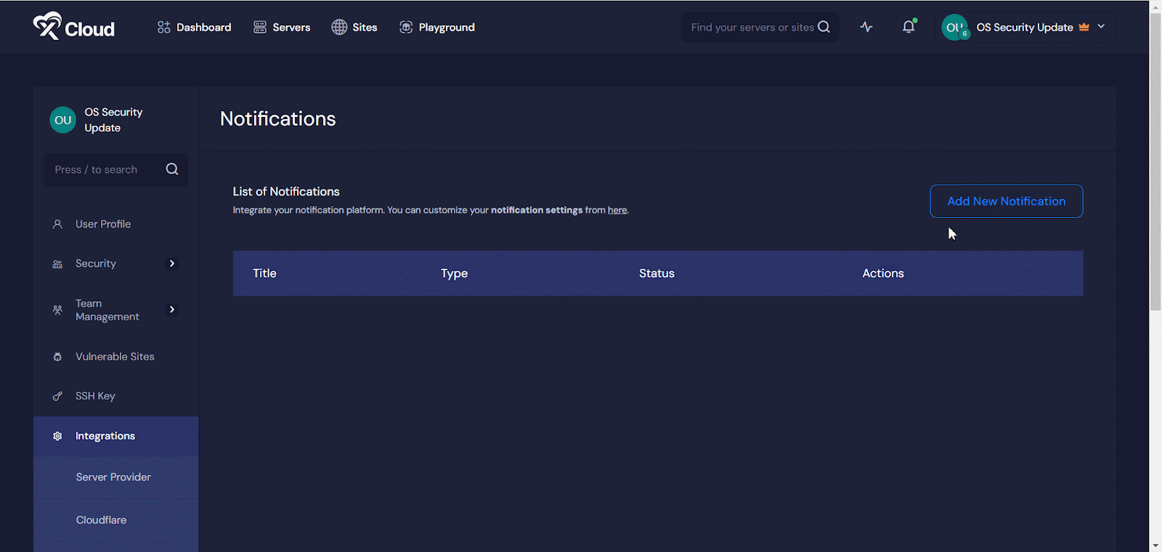The image size is (1162, 552).
Task: Expand the Team Management chevron
Action: click(172, 309)
